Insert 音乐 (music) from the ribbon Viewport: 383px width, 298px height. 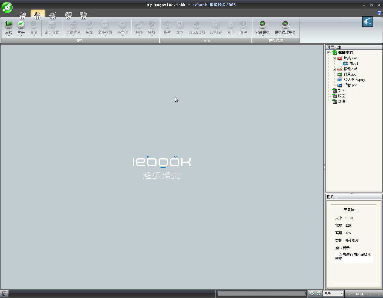point(231,25)
